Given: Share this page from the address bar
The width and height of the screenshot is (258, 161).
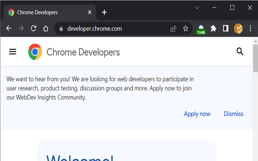Looking at the screenshot, I should (173, 29).
